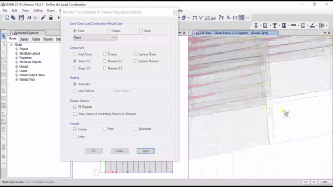The height and width of the screenshot is (187, 333).
Task: Click the Show Undeformed Shape icon
Action: point(194,18)
